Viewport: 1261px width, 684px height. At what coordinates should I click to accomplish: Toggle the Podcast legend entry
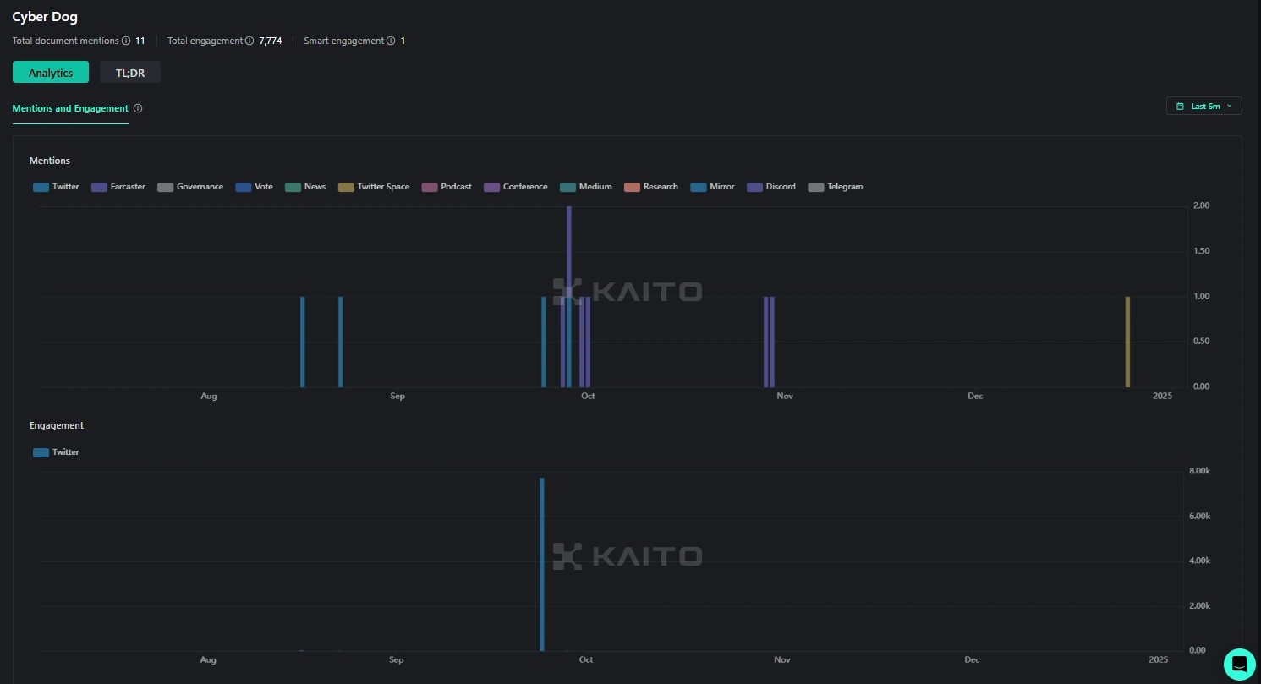(x=447, y=187)
